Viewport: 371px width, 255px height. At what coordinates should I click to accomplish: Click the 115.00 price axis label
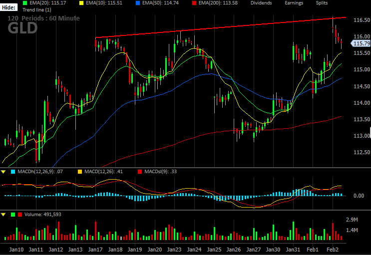(362, 69)
